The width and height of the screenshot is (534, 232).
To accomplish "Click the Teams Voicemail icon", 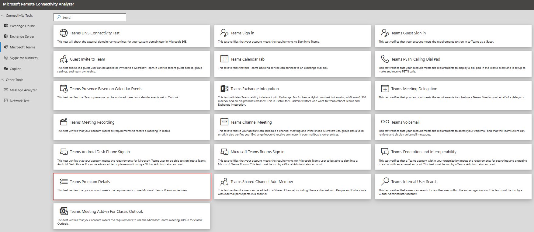I will click(385, 122).
